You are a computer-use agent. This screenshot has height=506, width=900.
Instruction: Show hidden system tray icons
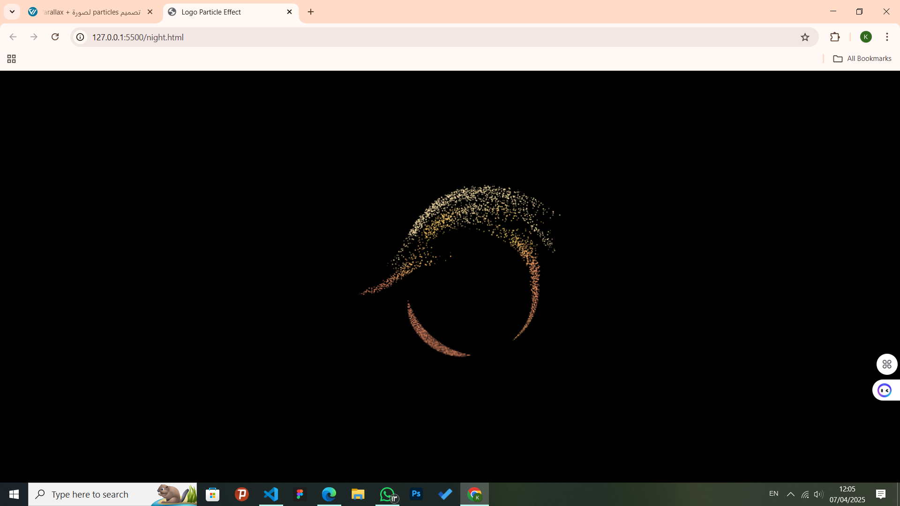click(x=790, y=494)
